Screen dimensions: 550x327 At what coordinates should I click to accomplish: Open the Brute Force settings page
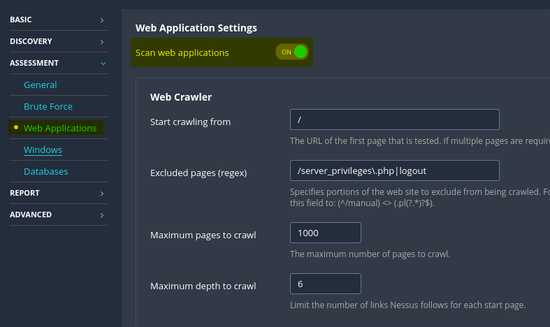point(48,107)
